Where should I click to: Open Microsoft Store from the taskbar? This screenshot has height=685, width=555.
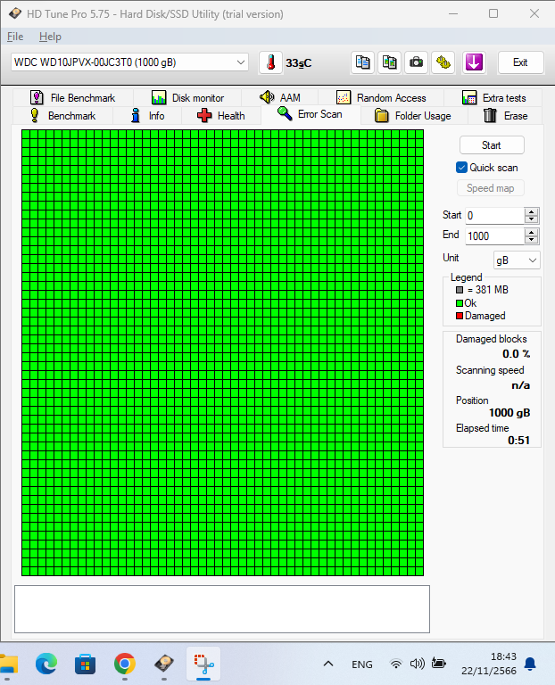pos(86,664)
